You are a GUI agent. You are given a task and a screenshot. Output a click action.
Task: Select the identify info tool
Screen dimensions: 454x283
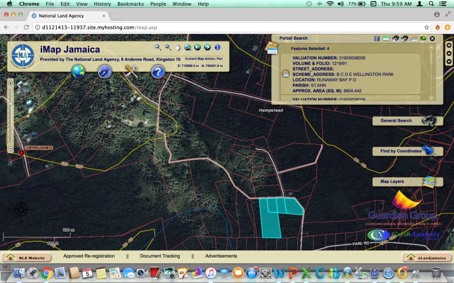pos(217,47)
